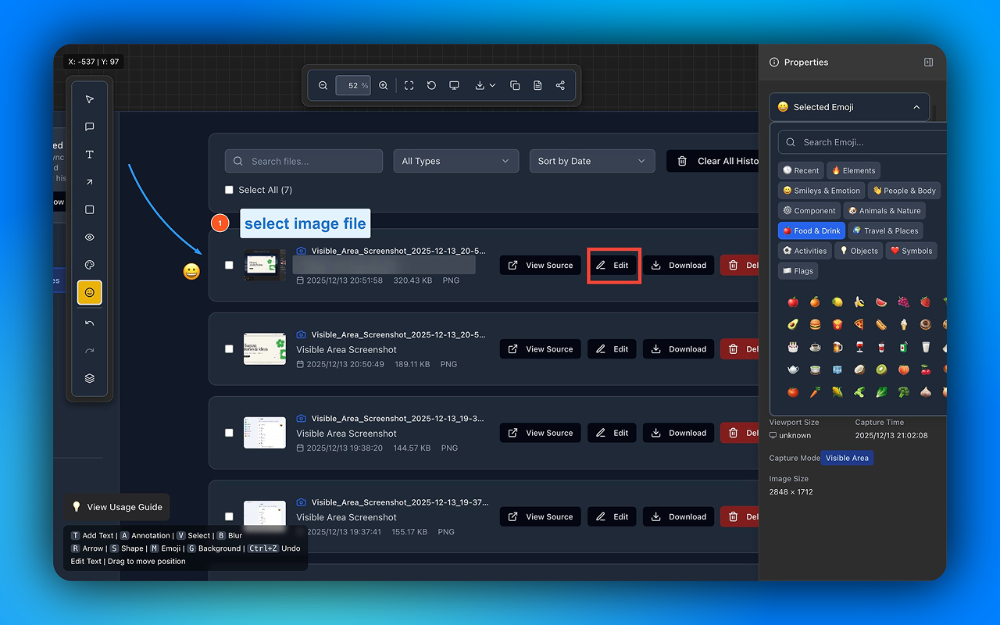Select the People & Body category
This screenshot has width=1000, height=625.
pos(904,191)
